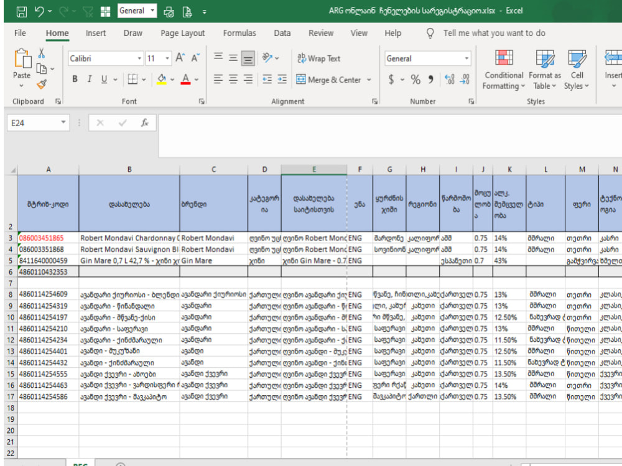
Task: Toggle Middle Align
Action: coord(233,58)
